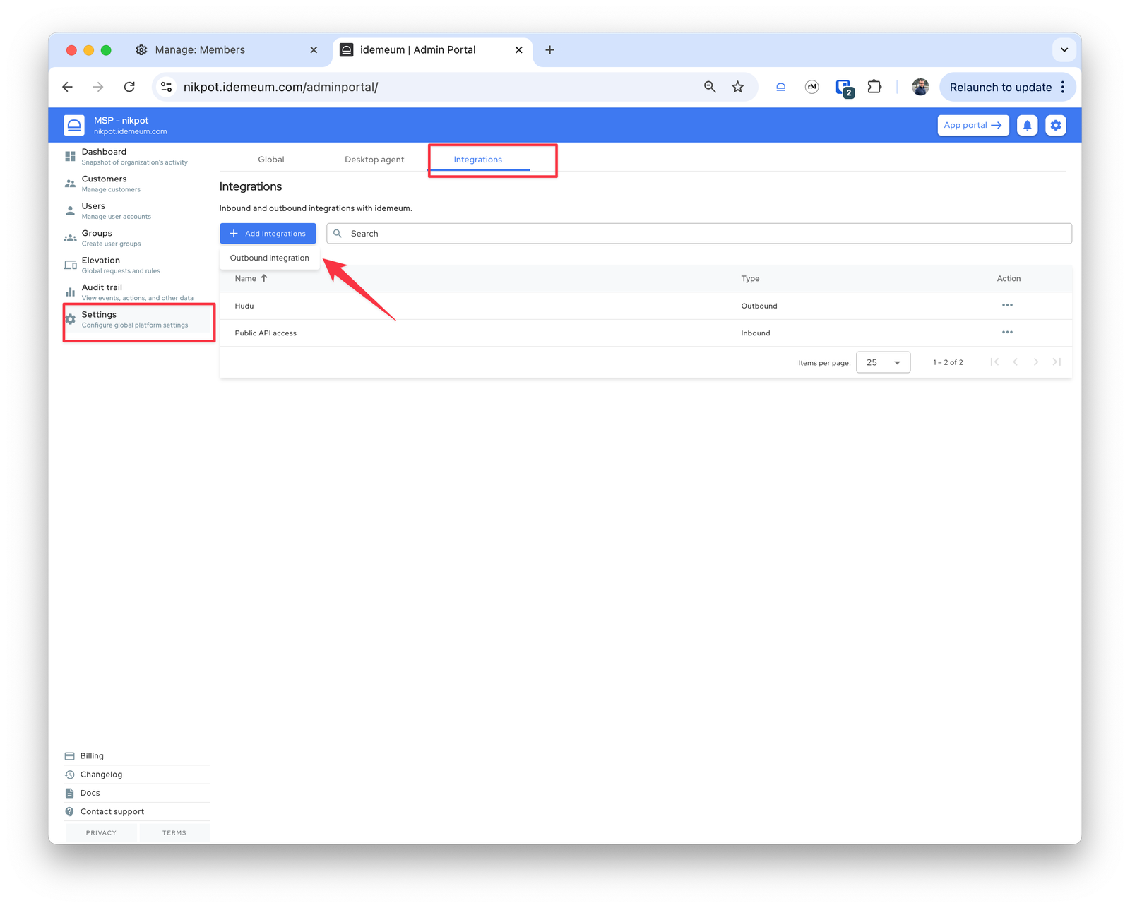This screenshot has width=1130, height=908.
Task: Select the Integrations tab
Action: [478, 160]
